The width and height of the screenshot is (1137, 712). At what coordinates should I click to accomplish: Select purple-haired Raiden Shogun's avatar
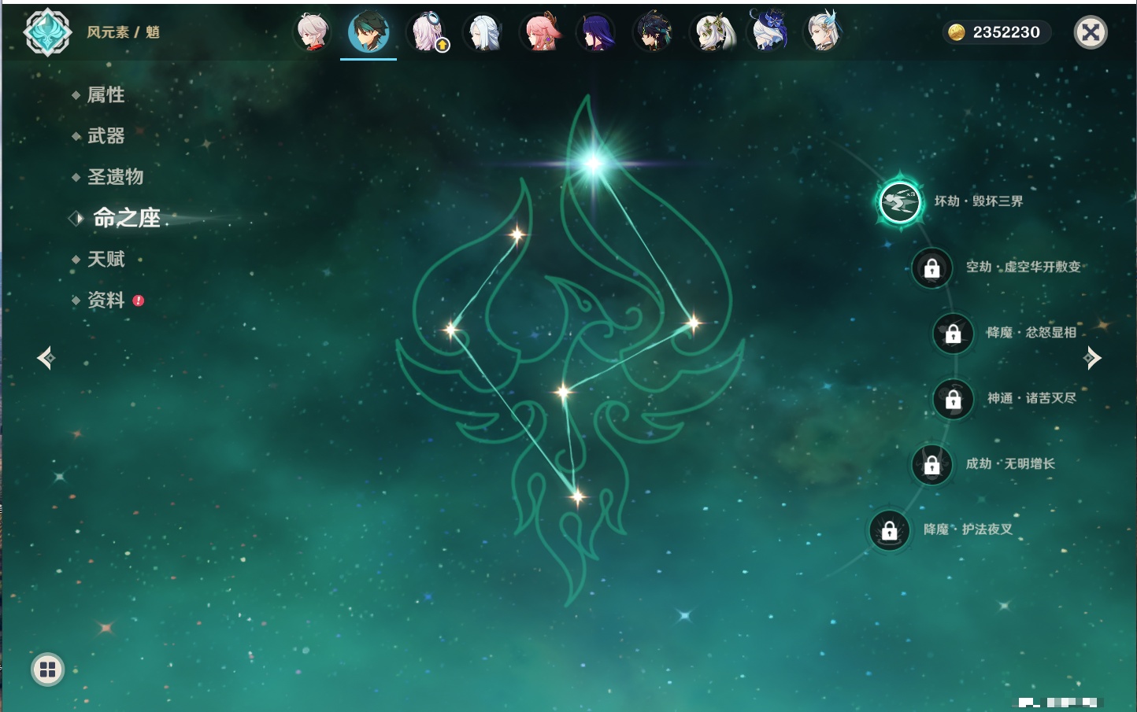[596, 32]
